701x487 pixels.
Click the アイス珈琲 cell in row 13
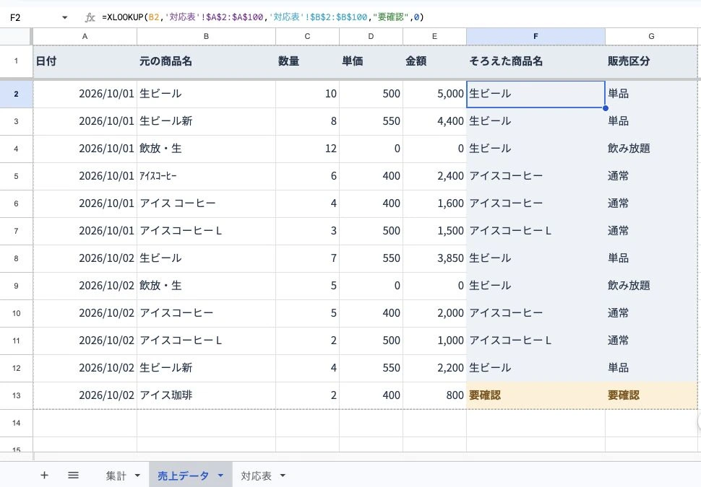(x=206, y=395)
